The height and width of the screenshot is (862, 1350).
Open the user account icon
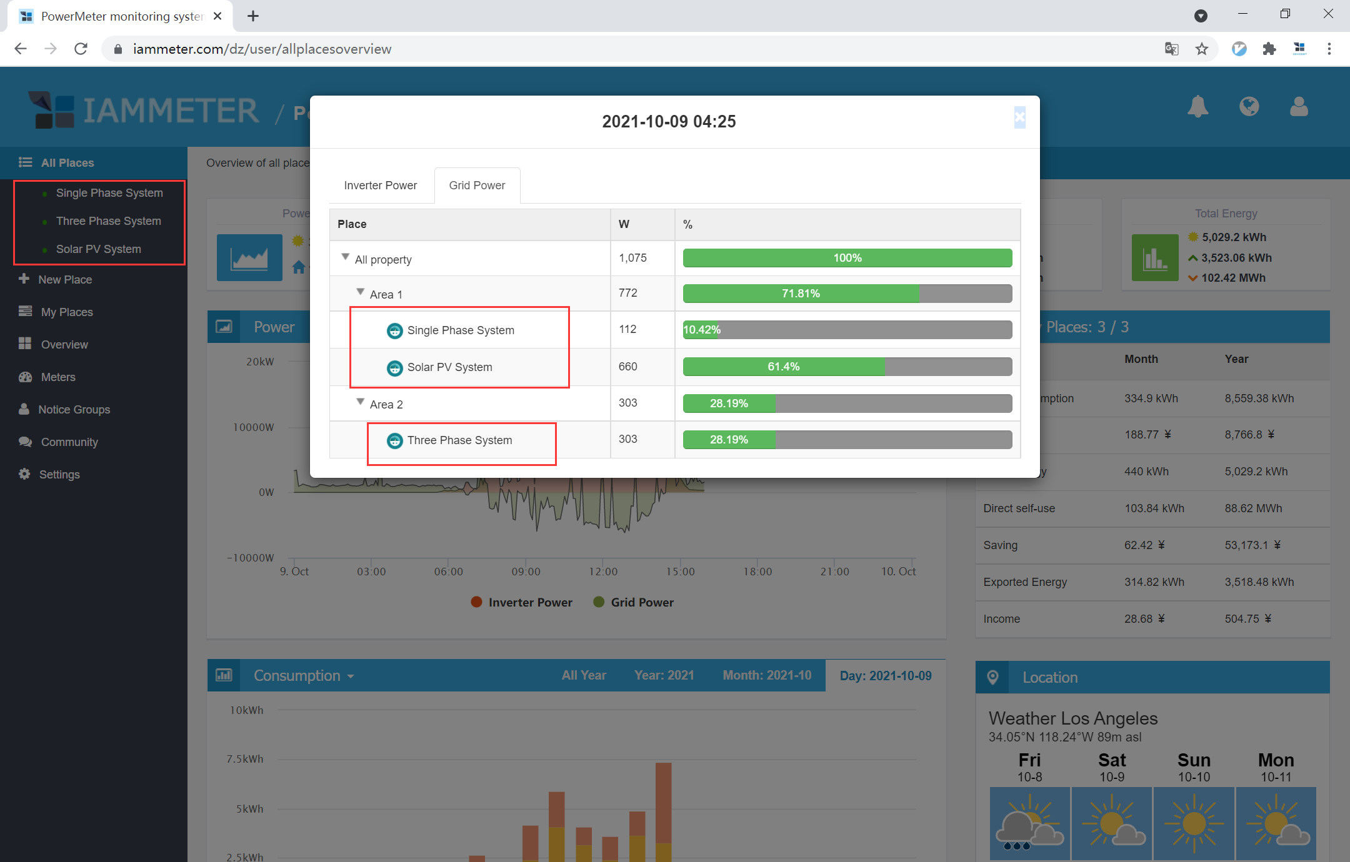1299,107
